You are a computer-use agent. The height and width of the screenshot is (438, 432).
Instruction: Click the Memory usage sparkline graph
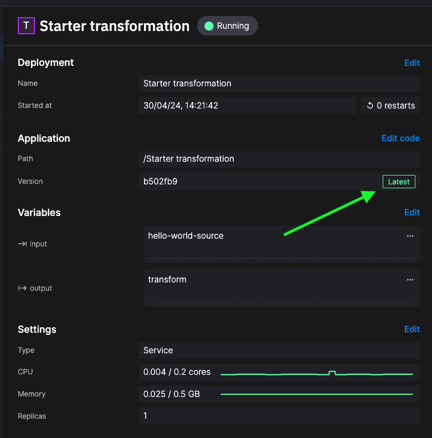(317, 394)
